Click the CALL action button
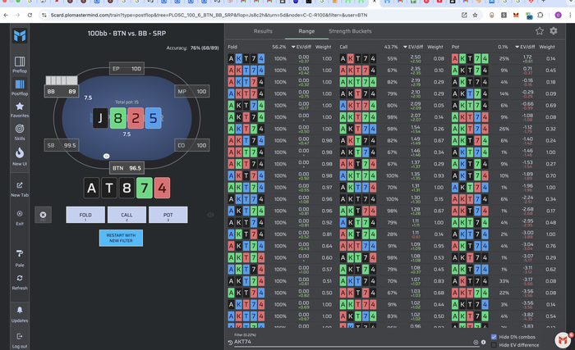This screenshot has height=350, width=575. [x=126, y=215]
